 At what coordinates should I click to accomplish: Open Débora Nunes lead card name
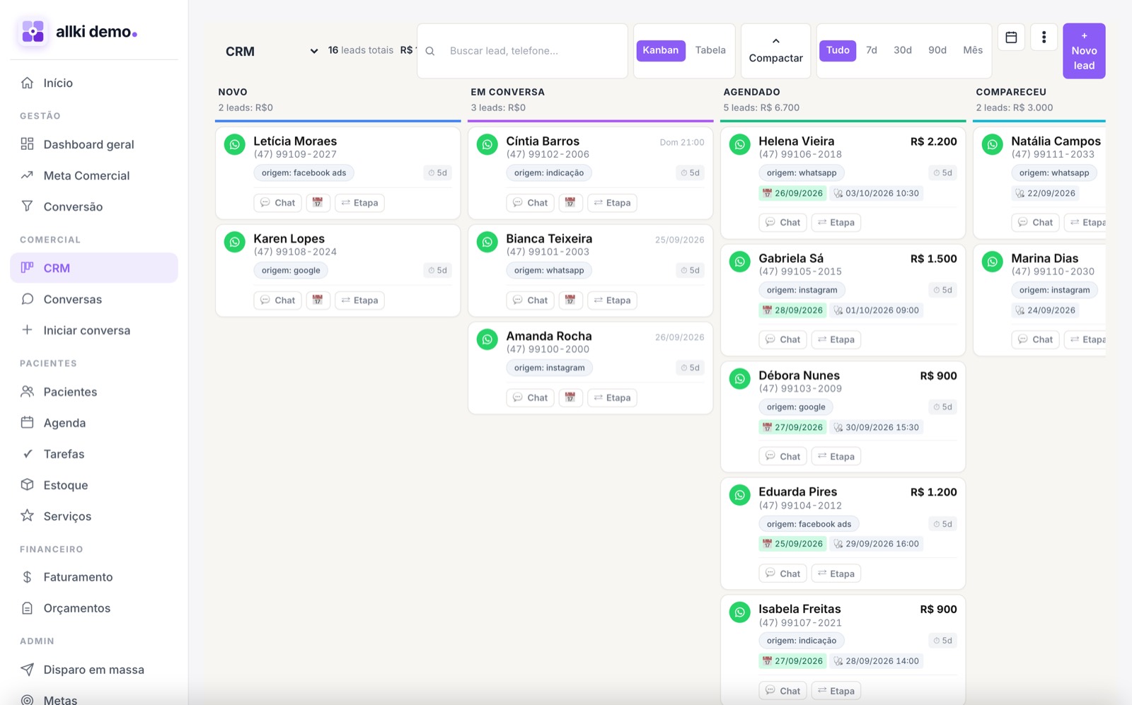click(799, 375)
